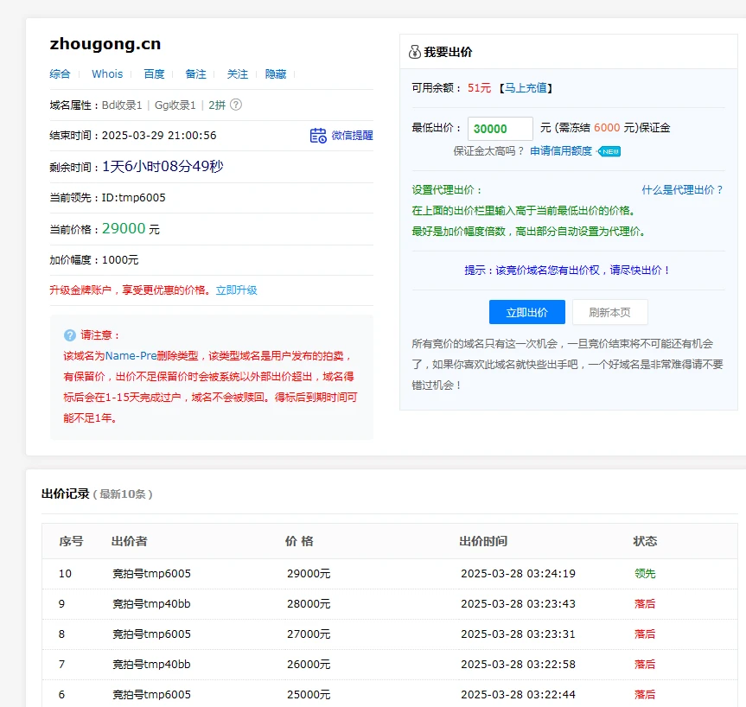Switch to the Whois tab
746x707 pixels.
[x=107, y=74]
